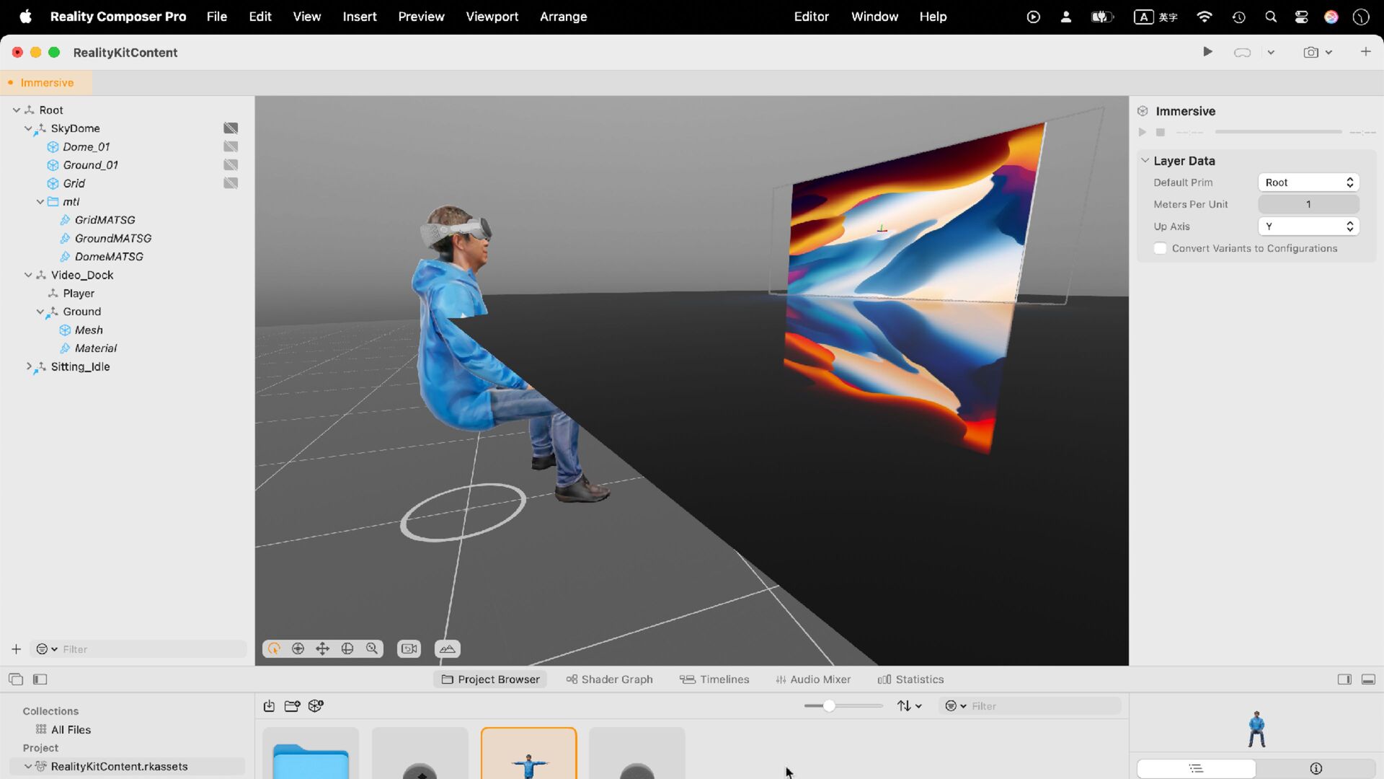Collapse the Layer Data section

pos(1145,160)
